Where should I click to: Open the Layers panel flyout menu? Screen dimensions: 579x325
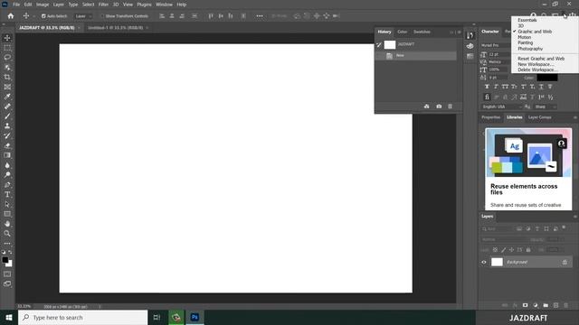(575, 217)
